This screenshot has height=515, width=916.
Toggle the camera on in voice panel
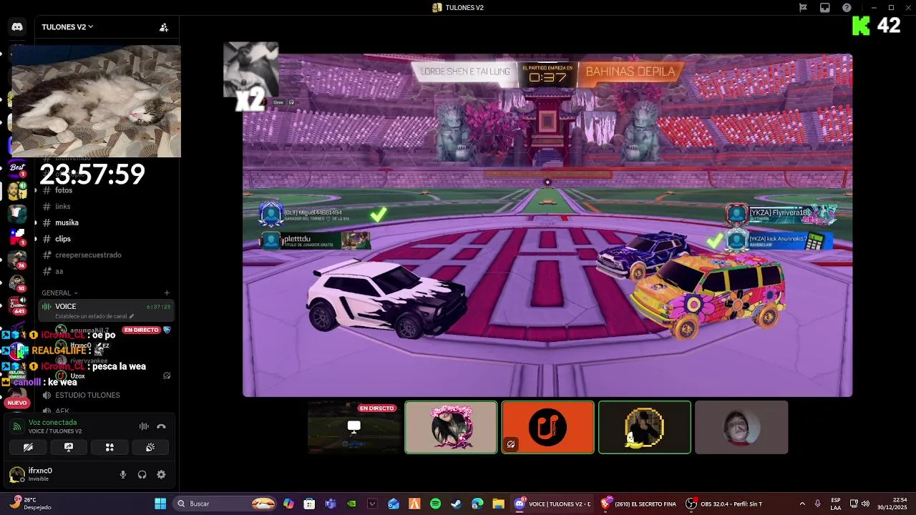(x=28, y=447)
